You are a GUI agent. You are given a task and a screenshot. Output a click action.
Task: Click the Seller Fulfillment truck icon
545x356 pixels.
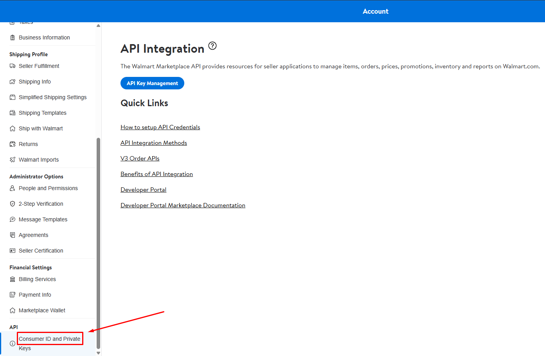(13, 66)
